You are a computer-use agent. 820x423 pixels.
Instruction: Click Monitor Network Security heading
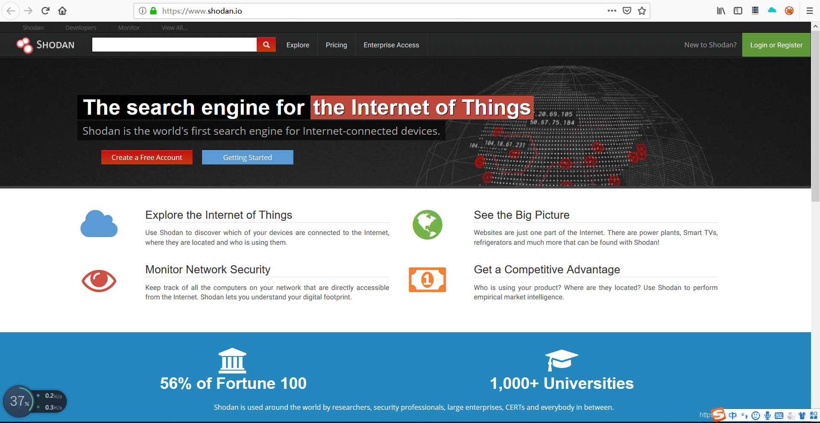[x=208, y=269]
